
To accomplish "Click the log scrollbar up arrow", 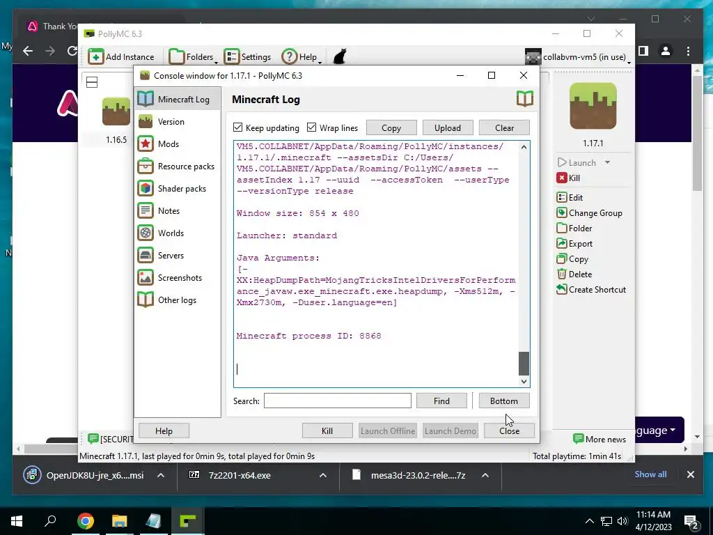I will click(x=524, y=147).
